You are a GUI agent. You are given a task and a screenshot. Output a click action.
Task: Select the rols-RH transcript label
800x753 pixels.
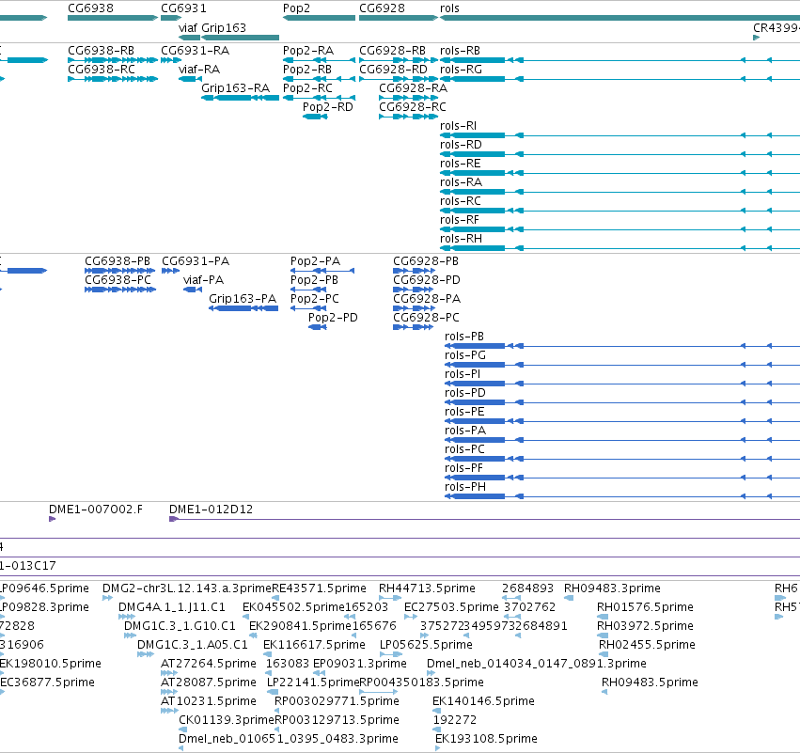coord(461,239)
